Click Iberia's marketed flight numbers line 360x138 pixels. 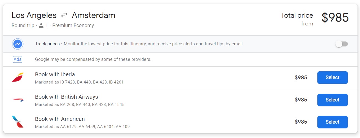coord(79,82)
